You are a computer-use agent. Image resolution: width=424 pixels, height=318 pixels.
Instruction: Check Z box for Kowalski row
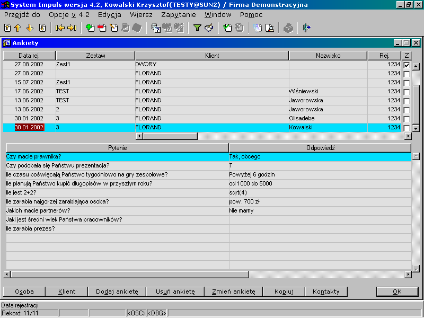click(407, 128)
